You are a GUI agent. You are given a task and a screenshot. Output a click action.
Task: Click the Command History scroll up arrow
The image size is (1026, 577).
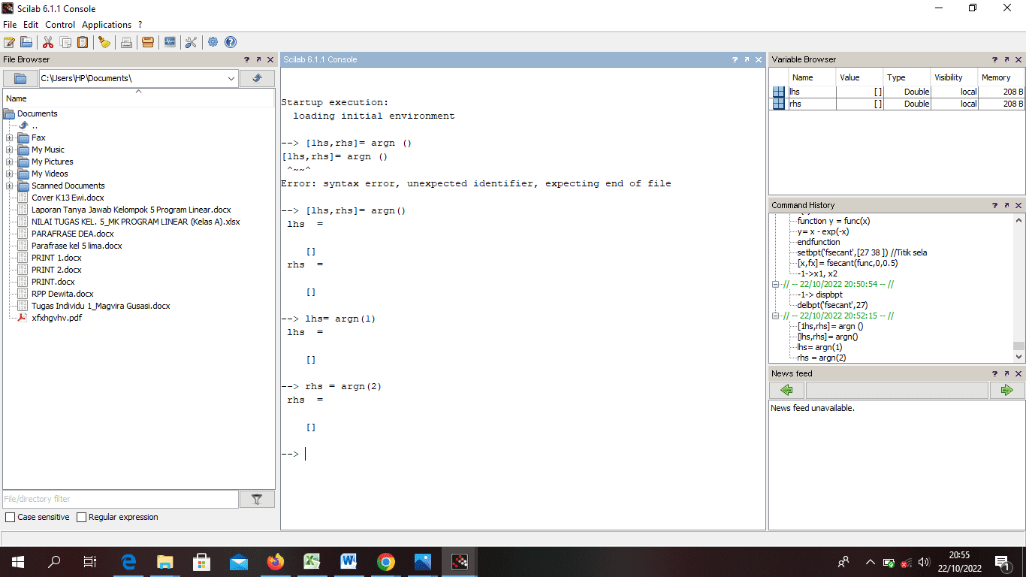pyautogui.click(x=1018, y=220)
